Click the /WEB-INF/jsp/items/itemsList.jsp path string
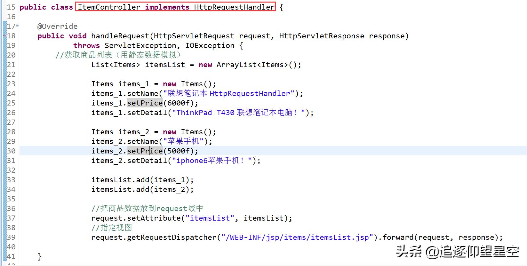 pyautogui.click(x=297, y=237)
